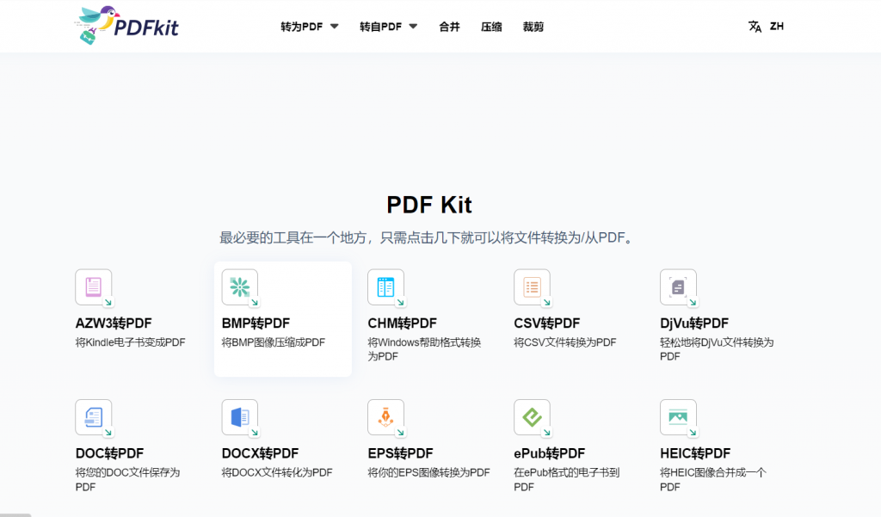Image resolution: width=881 pixels, height=517 pixels.
Task: Open the CHM转PDF tool icon
Action: click(386, 287)
